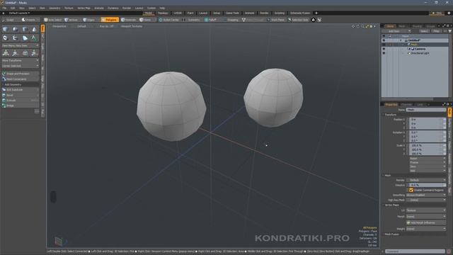Screen dimensions: 453x255
Task: Open the Geometry menu
Action: (x=55, y=8)
